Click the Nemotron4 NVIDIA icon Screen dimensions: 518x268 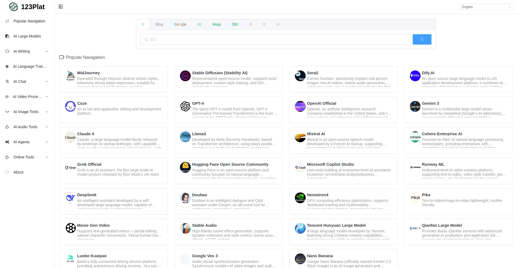(x=300, y=198)
